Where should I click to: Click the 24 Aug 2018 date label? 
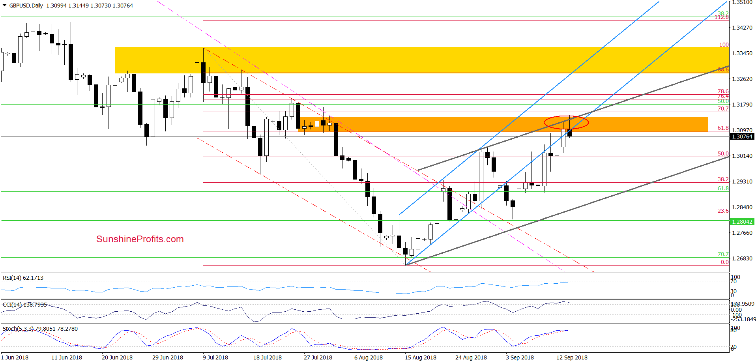pyautogui.click(x=471, y=357)
